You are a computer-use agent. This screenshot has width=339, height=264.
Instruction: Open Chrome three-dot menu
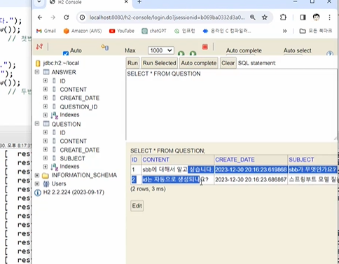tap(329, 18)
